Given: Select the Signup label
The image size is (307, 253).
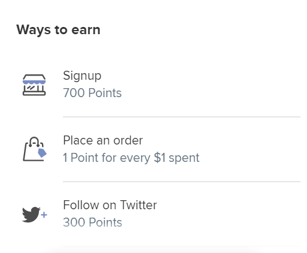Looking at the screenshot, I should coord(82,76).
